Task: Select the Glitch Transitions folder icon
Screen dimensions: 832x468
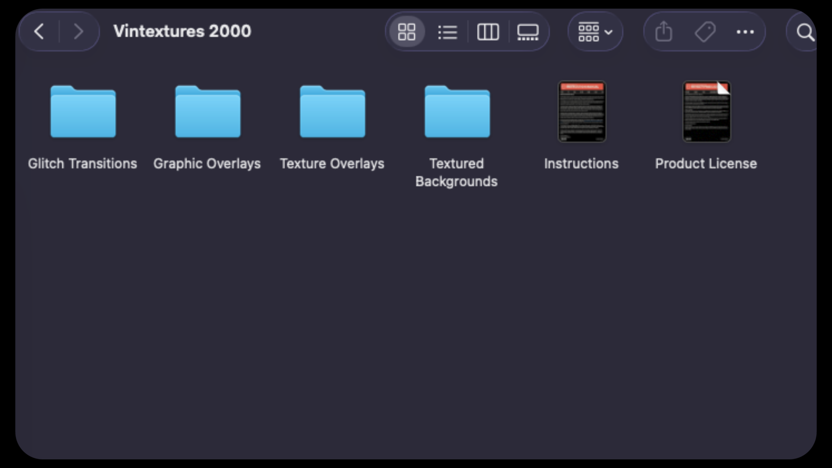Action: tap(83, 112)
